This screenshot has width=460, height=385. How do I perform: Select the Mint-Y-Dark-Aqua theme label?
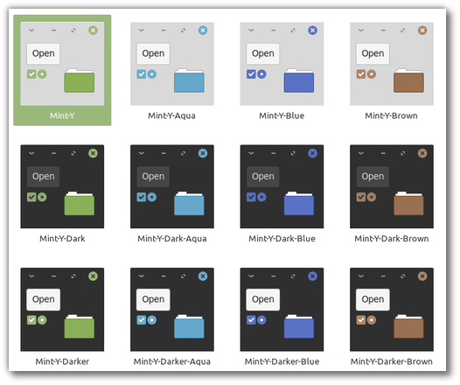(x=172, y=239)
